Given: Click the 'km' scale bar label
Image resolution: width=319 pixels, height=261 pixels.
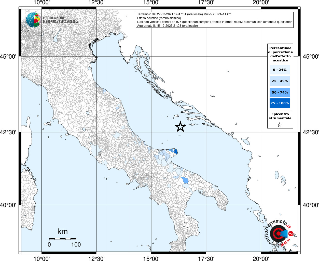Looking at the screenshot, I should (63, 231).
